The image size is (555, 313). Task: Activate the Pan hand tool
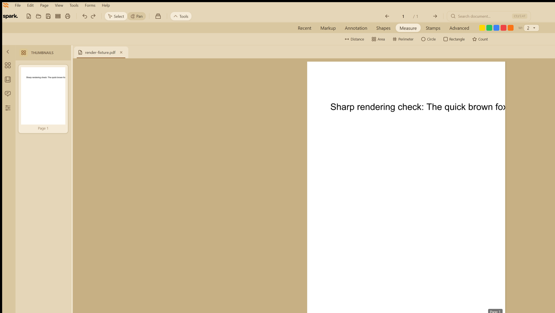tap(137, 16)
